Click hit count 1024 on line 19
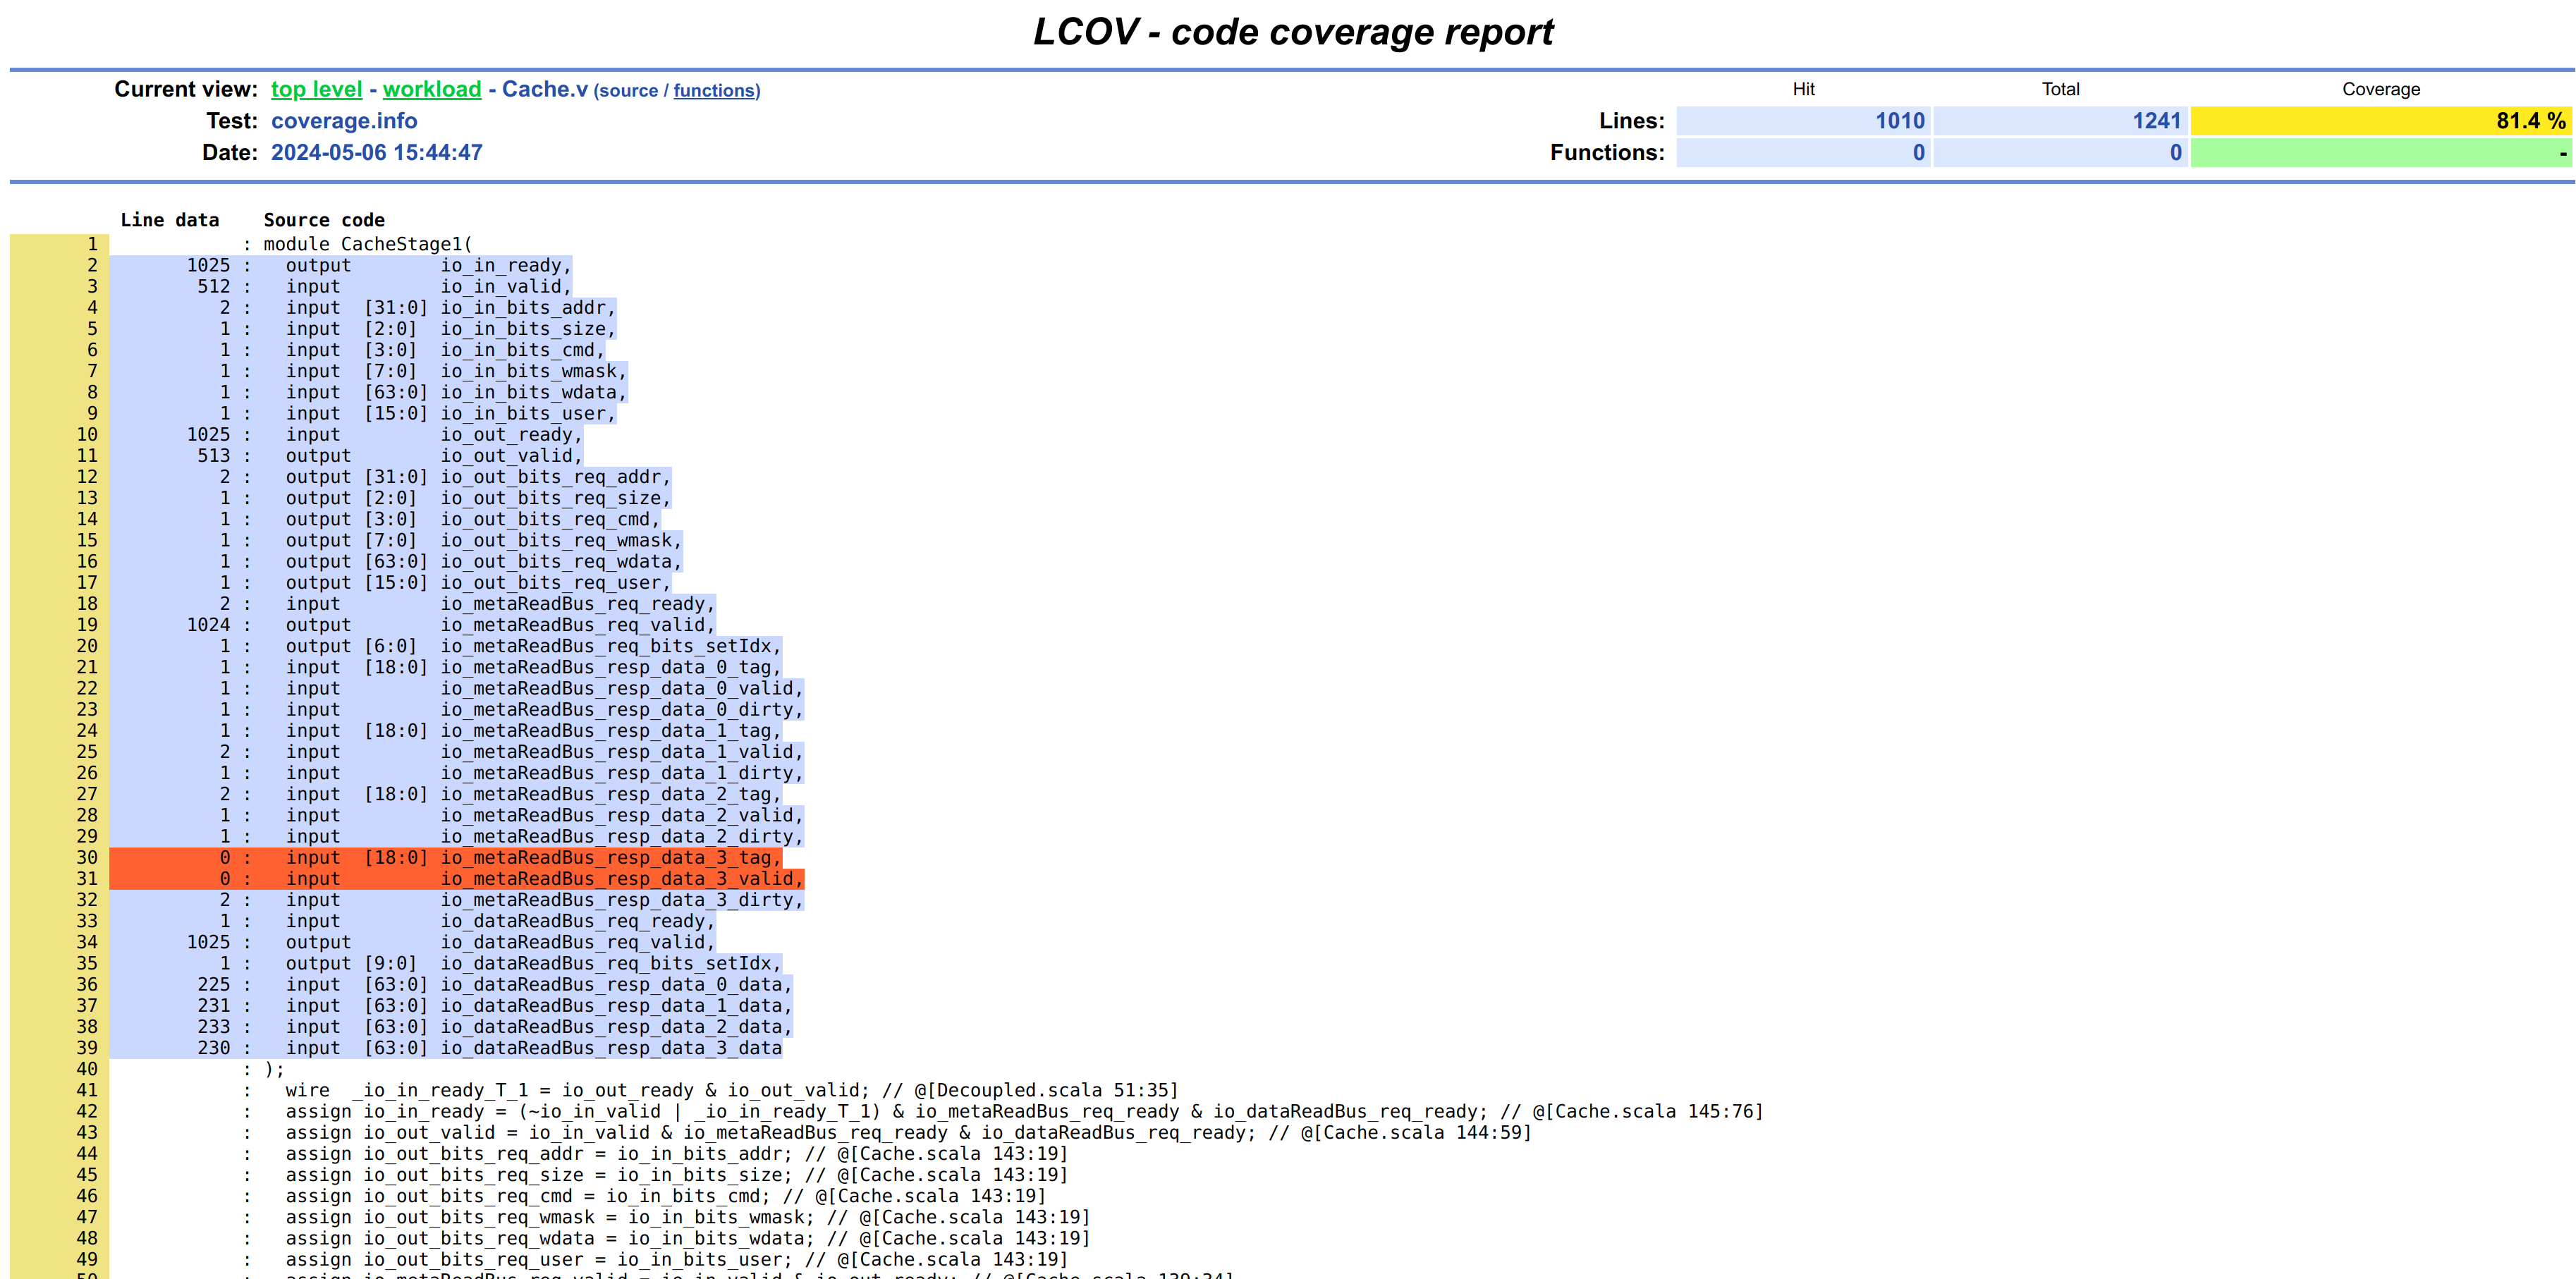Image resolution: width=2576 pixels, height=1279 pixels. click(208, 624)
